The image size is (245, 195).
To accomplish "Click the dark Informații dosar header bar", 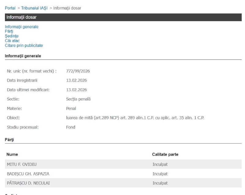I will pos(123,17).
